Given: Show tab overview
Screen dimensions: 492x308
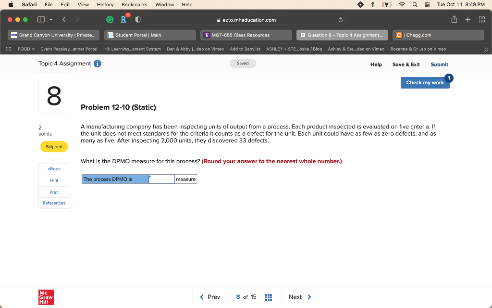Looking at the screenshot, I should click(482, 19).
